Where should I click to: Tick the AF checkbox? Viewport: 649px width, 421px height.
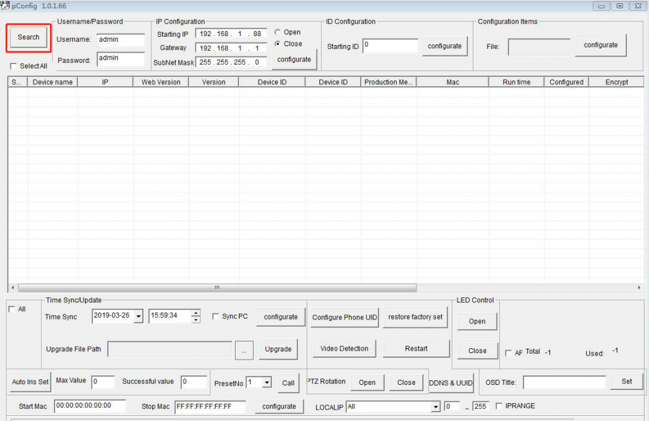pos(508,353)
